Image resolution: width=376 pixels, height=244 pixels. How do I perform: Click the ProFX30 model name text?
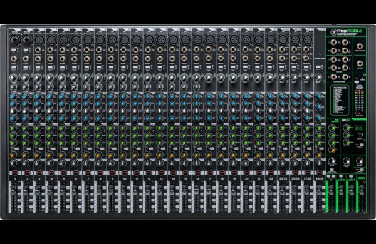(x=350, y=31)
